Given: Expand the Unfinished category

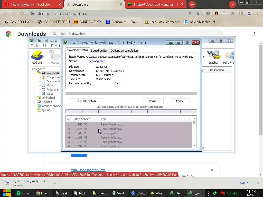Looking at the screenshot, I should coord(34,98).
